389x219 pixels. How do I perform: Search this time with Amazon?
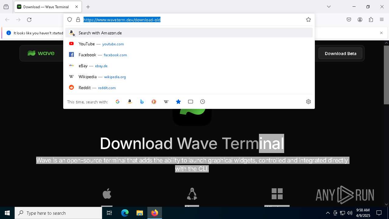pos(130,102)
